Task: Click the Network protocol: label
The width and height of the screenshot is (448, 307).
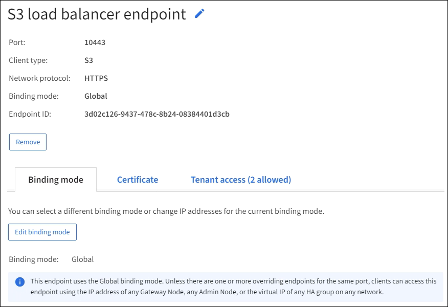Action: pyautogui.click(x=36, y=78)
